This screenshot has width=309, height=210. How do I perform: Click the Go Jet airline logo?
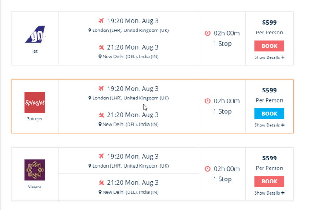pyautogui.click(x=35, y=34)
